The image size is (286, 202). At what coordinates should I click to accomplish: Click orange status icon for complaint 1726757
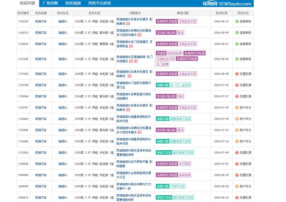tap(237, 108)
